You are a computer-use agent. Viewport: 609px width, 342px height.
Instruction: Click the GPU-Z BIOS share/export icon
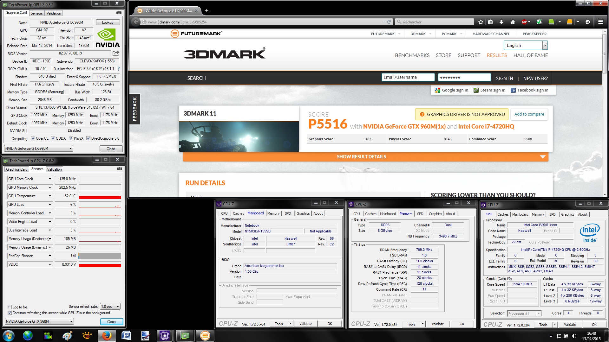click(x=116, y=53)
